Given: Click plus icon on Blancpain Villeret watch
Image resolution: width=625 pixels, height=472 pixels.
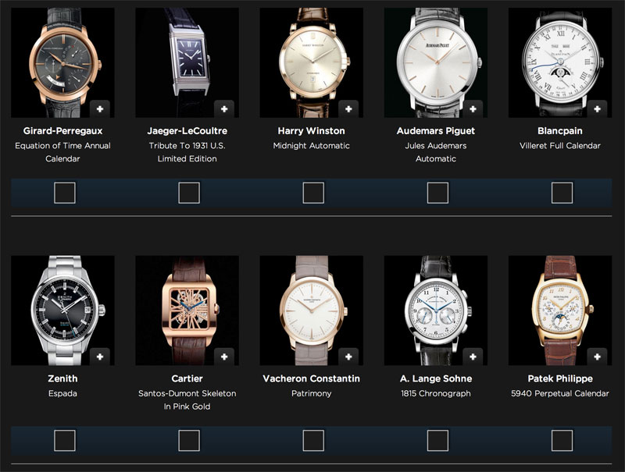Looking at the screenshot, I should 597,109.
